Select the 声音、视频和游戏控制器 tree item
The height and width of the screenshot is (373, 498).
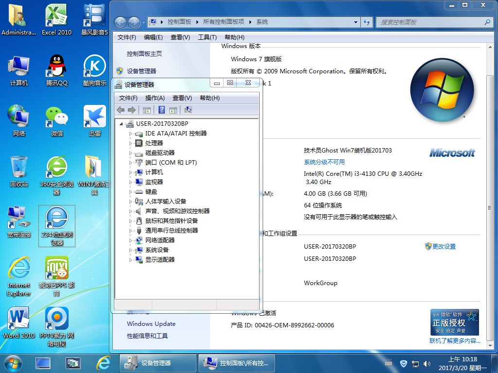click(x=177, y=211)
